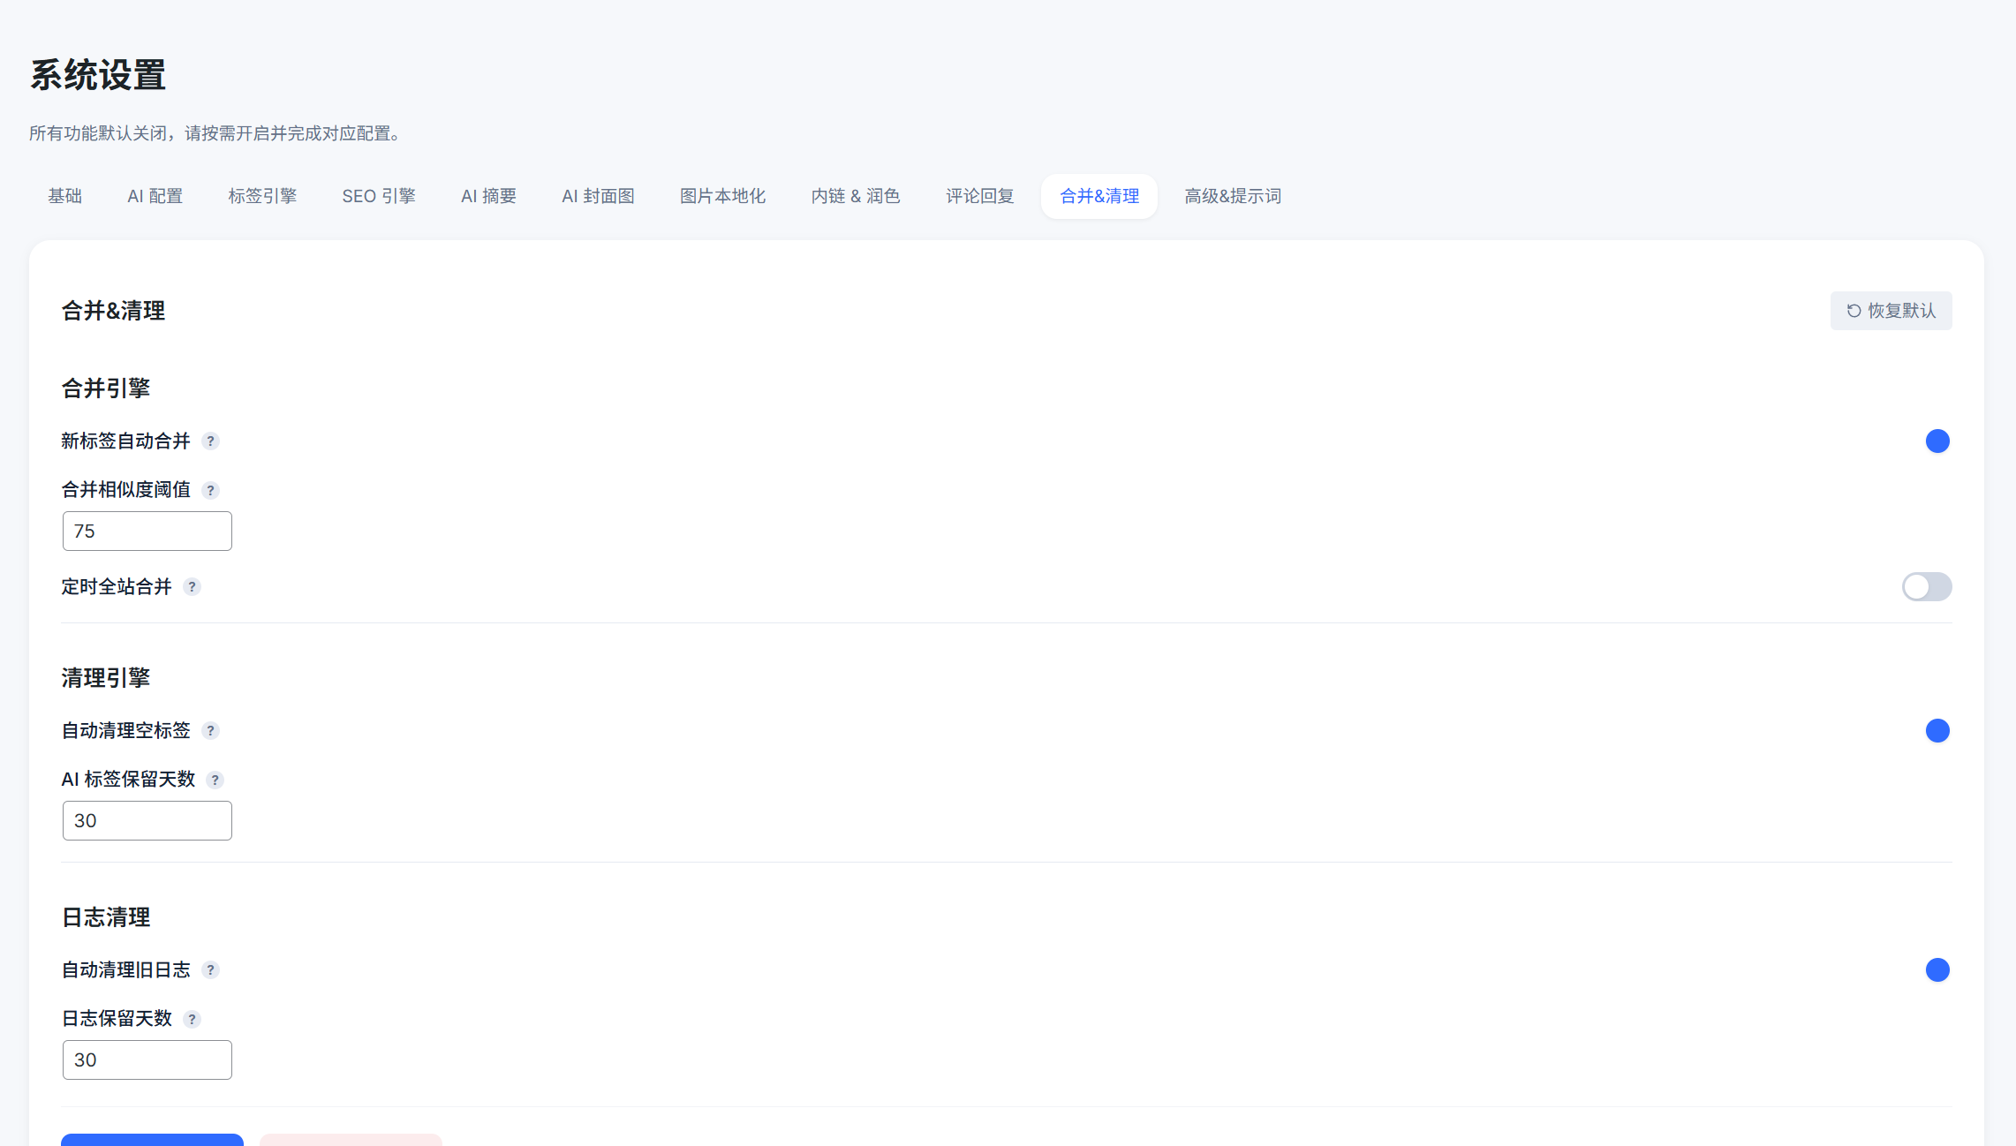Click the 恢复默认 reset button
This screenshot has height=1146, width=2016.
click(1891, 311)
